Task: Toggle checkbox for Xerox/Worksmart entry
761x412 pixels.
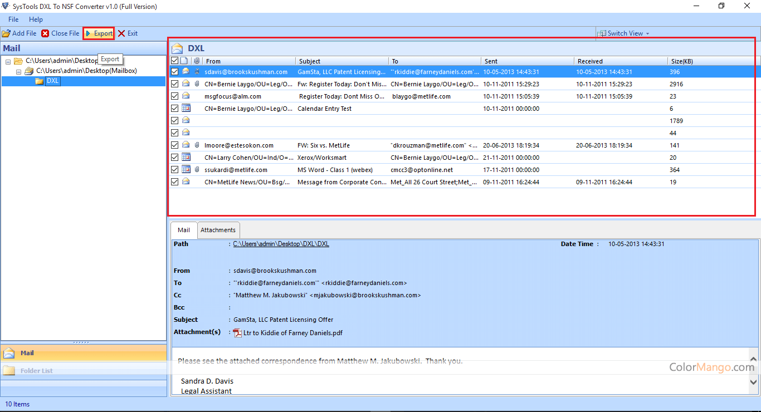Action: pos(175,158)
